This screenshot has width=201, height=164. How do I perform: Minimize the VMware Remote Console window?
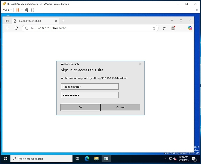tap(178, 4)
